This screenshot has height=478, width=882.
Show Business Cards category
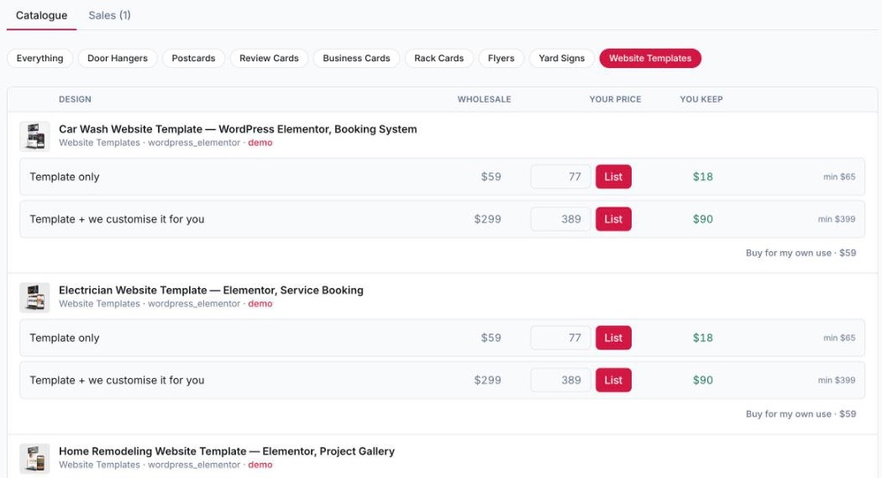point(357,58)
